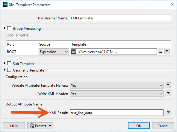Image resolution: width=177 pixels, height=132 pixels.
Task: Click the OK button
Action: [139, 126]
